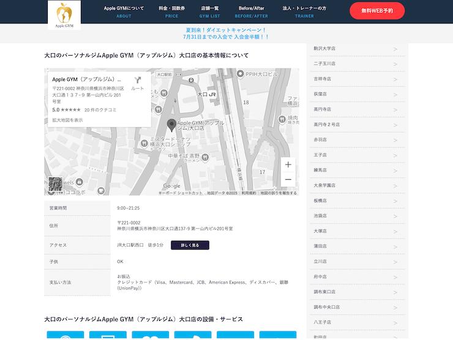Click the lock marker icon near wels
Image resolution: width=453 pixels, height=340 pixels.
(79, 182)
